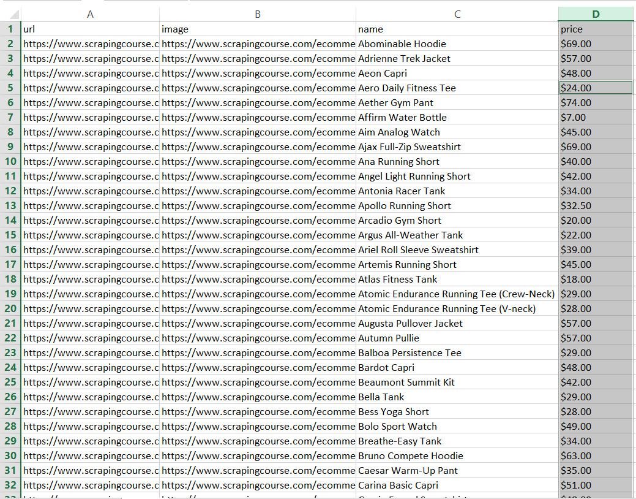Image resolution: width=636 pixels, height=499 pixels.
Task: Select row 32 header
Action: 10,485
